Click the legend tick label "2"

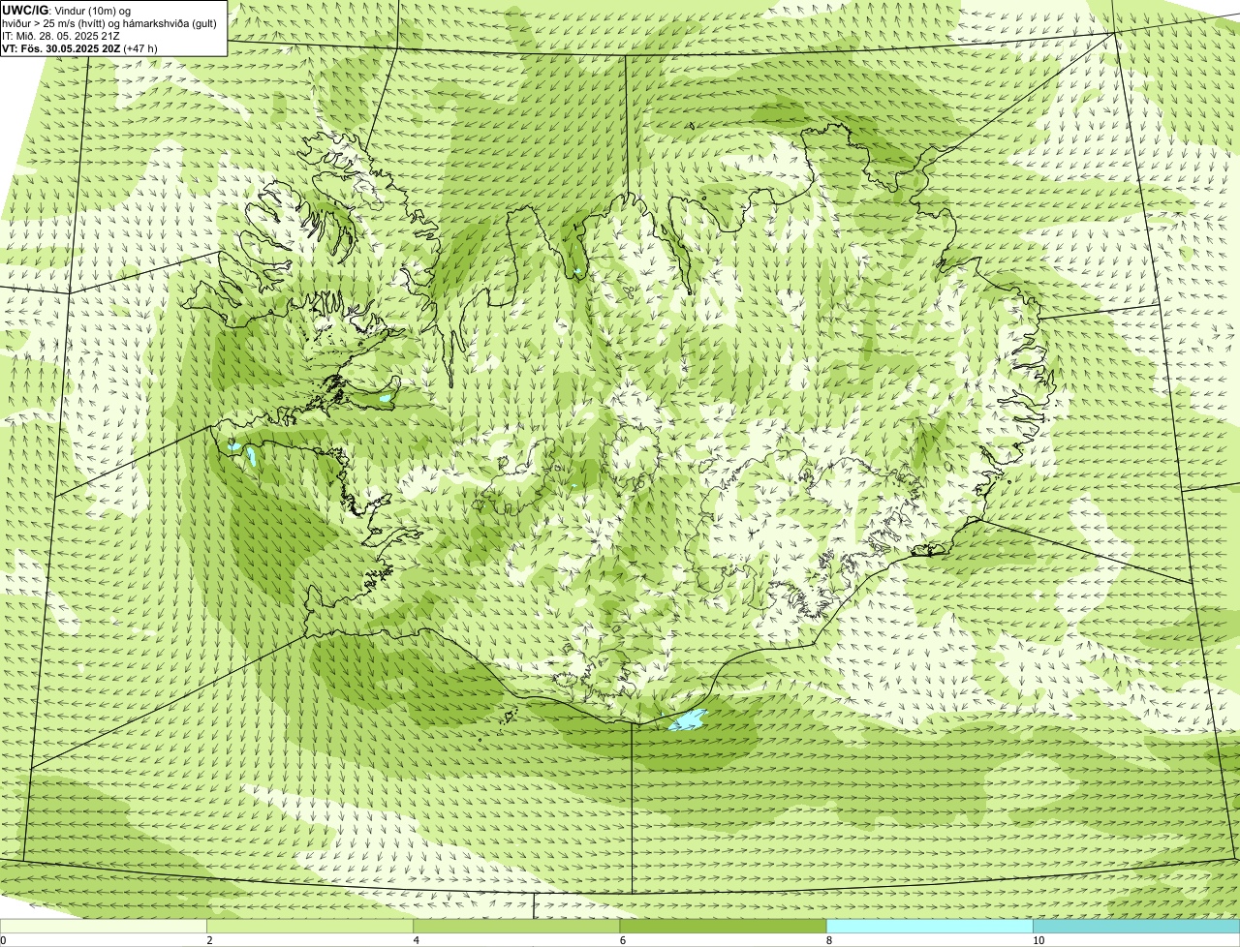(x=209, y=940)
